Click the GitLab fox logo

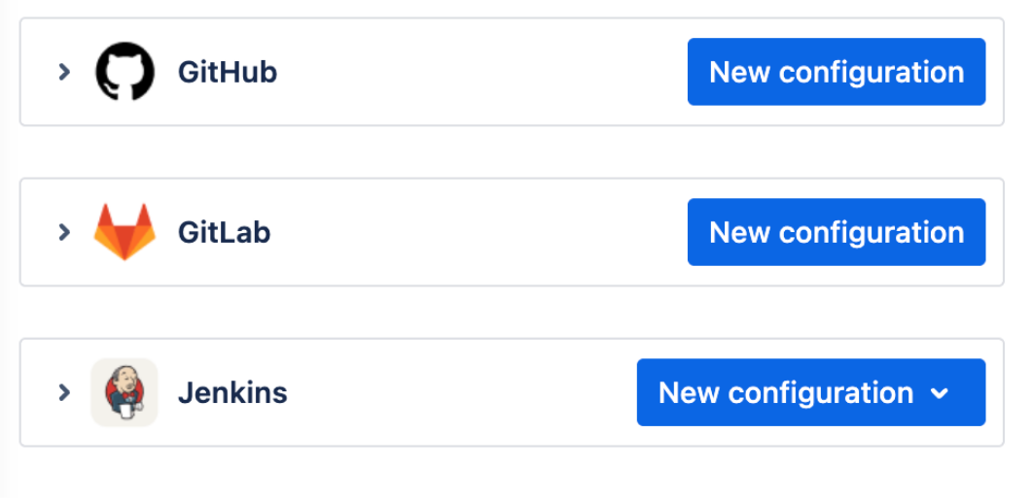125,232
